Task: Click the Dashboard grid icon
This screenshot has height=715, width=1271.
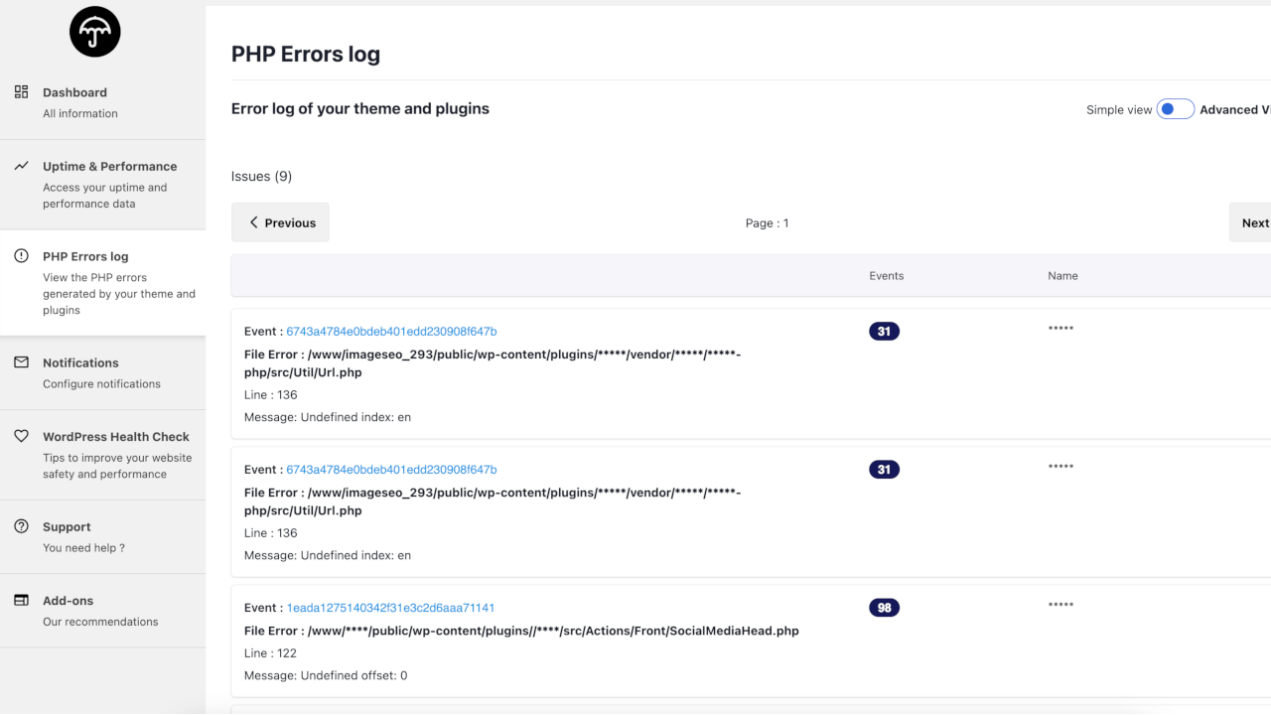Action: (x=21, y=92)
